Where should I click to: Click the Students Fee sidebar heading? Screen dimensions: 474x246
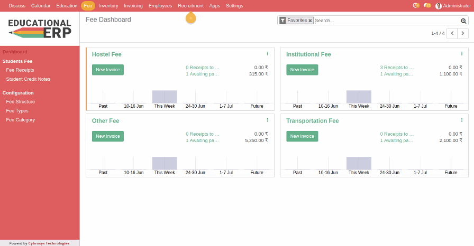coord(17,61)
